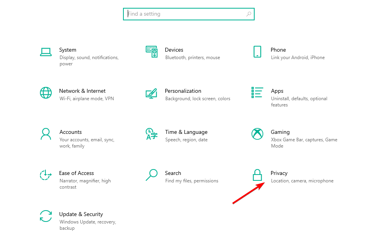Viewport: 380px width, 236px height.
Task: Go to Ease of Access heading
Action: pos(76,173)
